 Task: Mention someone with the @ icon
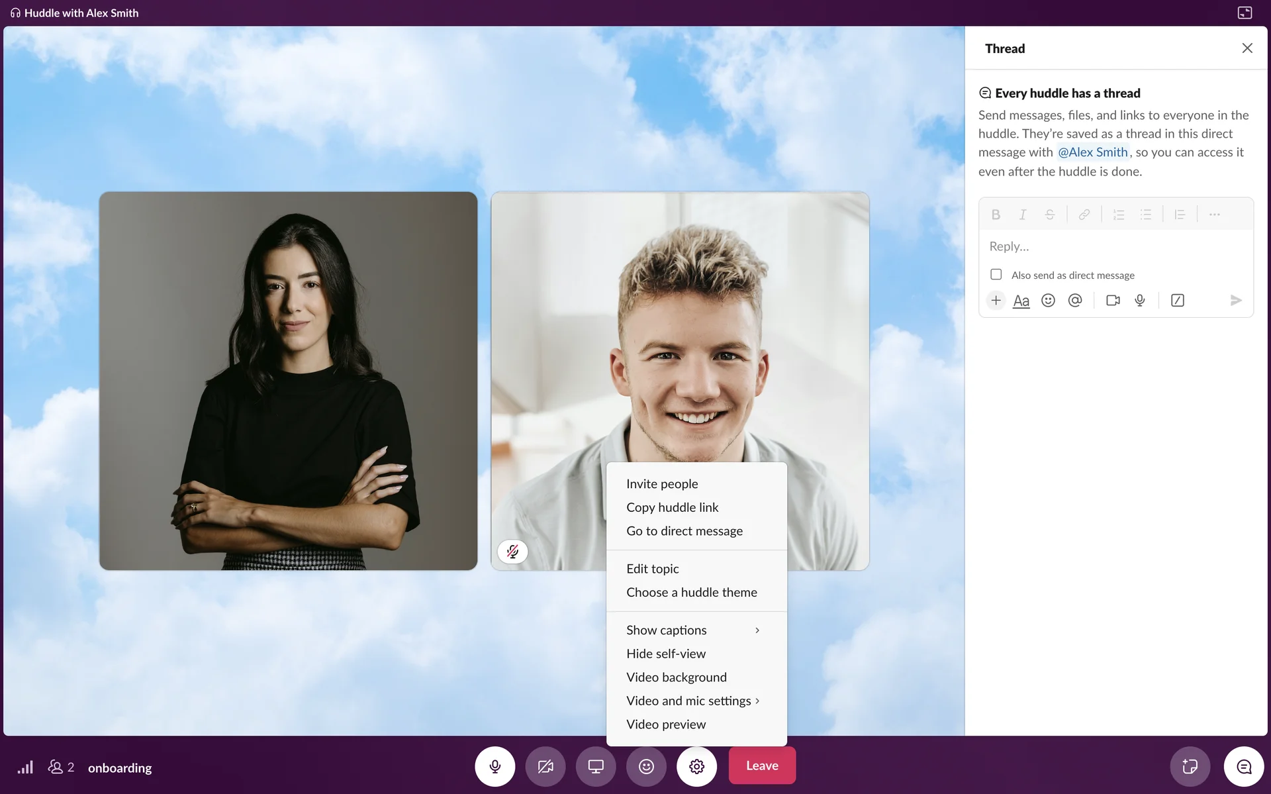(1075, 301)
